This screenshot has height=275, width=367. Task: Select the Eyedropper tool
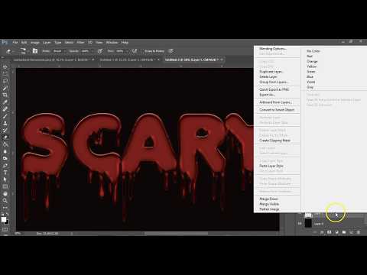pyautogui.click(x=5, y=102)
